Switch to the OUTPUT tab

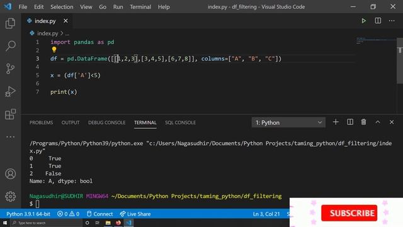(x=71, y=122)
